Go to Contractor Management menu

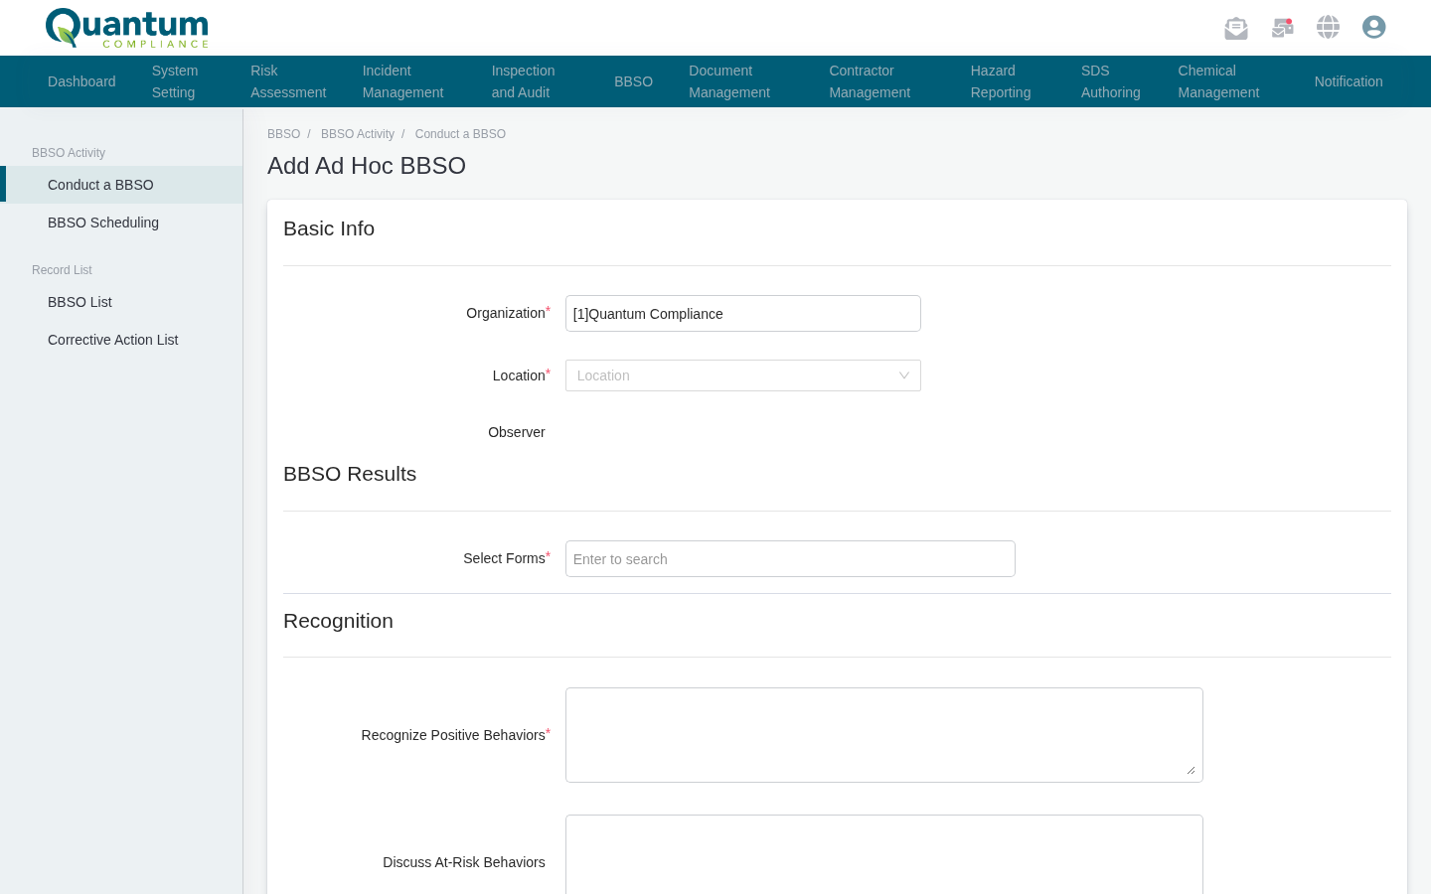[x=870, y=81]
